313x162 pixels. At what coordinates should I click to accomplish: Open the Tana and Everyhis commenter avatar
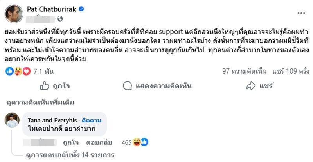coord(12,120)
